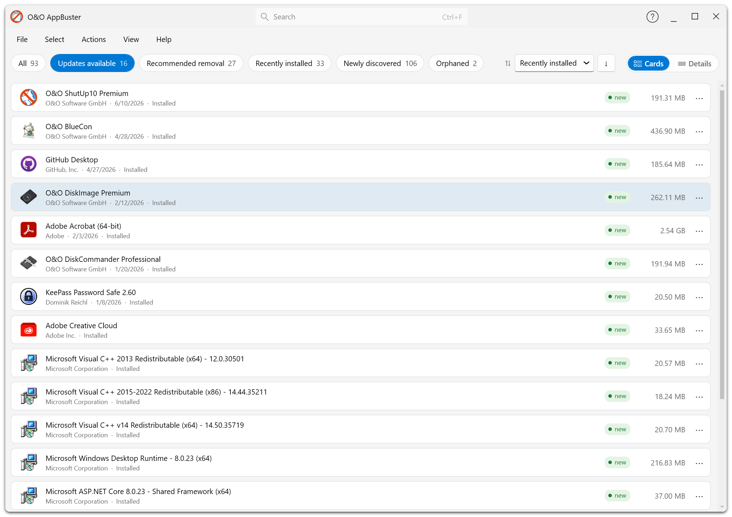Reverse sort direction with the down arrow
The width and height of the screenshot is (732, 517).
[x=606, y=64]
